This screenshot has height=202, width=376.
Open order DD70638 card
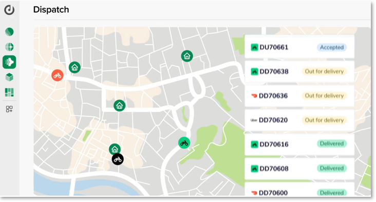pyautogui.click(x=299, y=72)
